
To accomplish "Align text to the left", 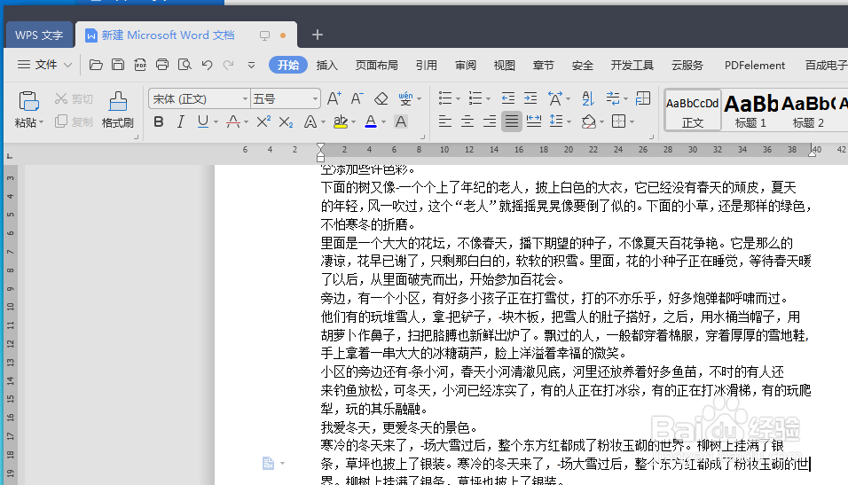I will pyautogui.click(x=445, y=121).
